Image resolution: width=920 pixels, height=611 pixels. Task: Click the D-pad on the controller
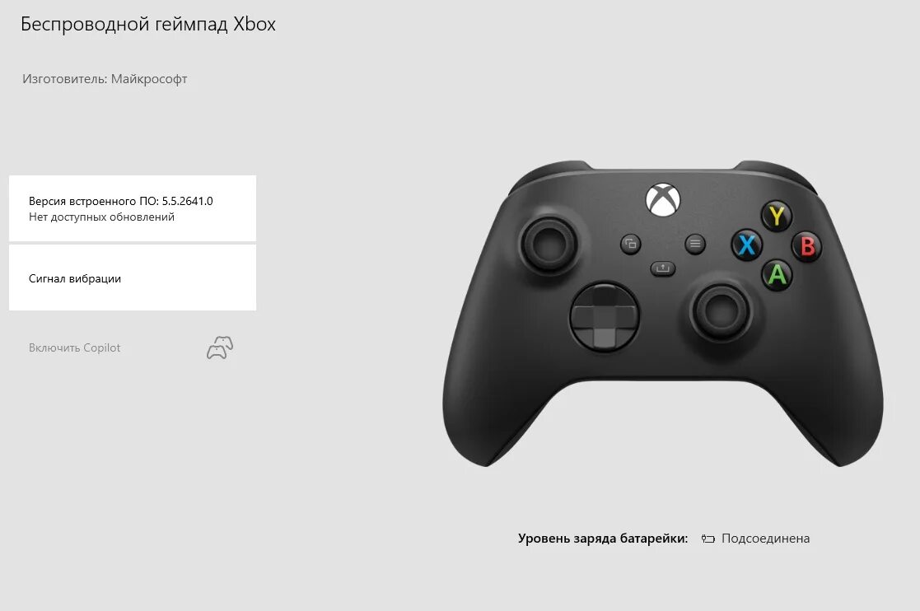coord(605,318)
